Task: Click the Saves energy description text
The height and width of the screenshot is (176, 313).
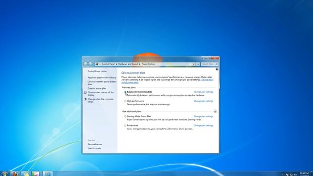Action: (x=160, y=129)
